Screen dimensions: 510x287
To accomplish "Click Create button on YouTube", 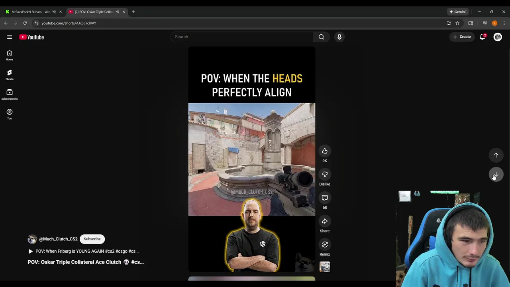I will (462, 37).
